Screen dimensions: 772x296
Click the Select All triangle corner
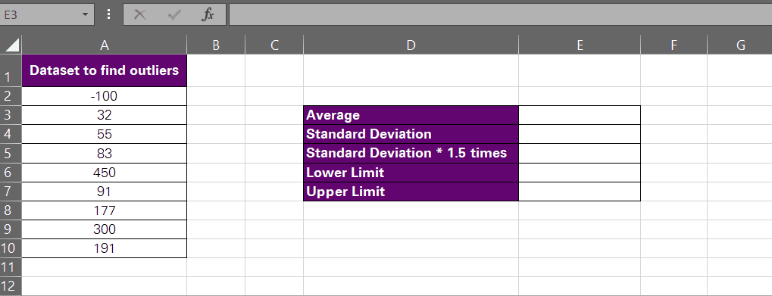pos(11,45)
